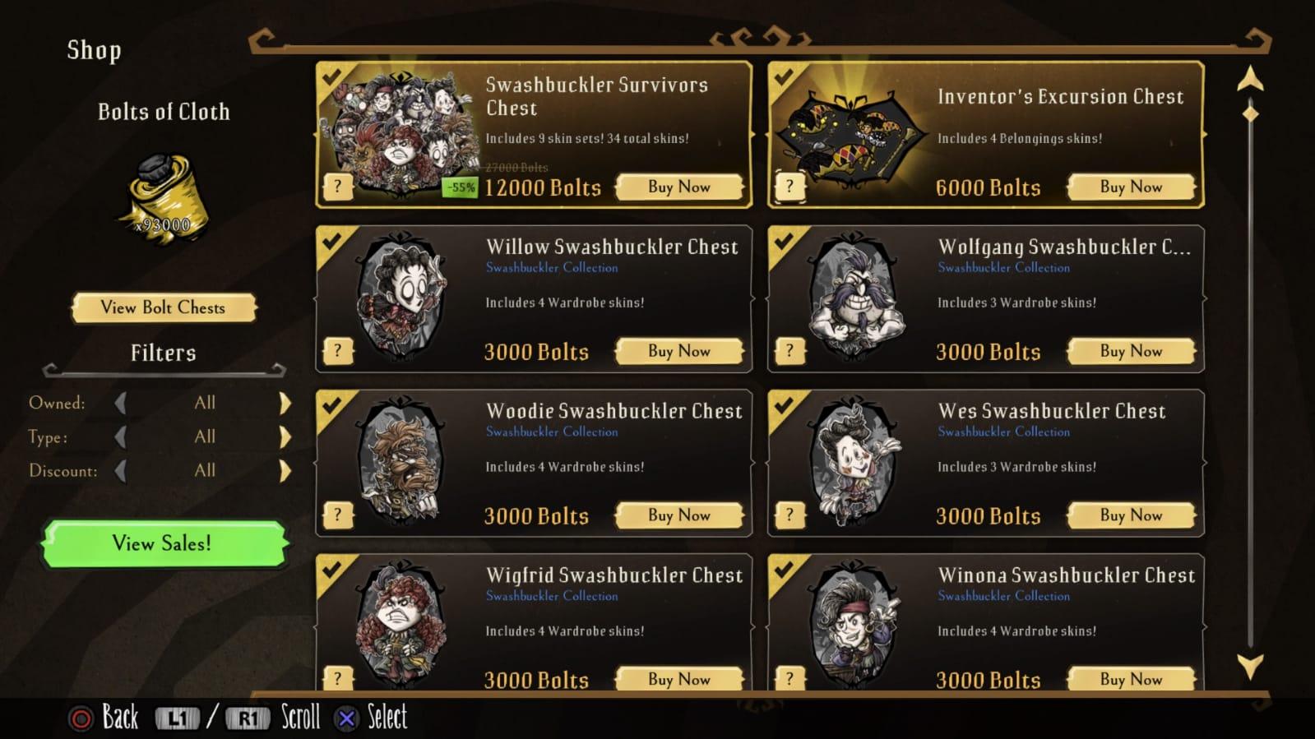Buy the Swashbuckler Survivors Chest now
The height and width of the screenshot is (739, 1315).
(x=679, y=187)
